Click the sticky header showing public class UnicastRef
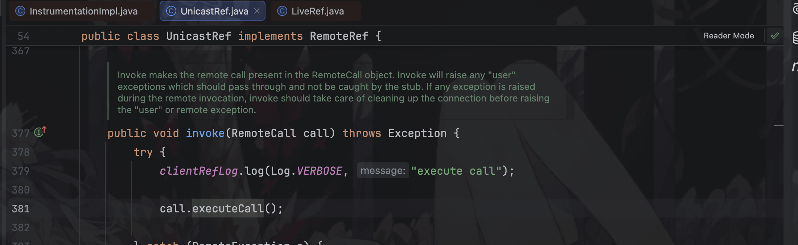798x245 pixels. tap(230, 36)
